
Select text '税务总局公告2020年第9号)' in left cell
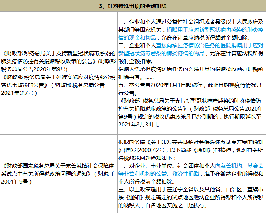click(34, 69)
